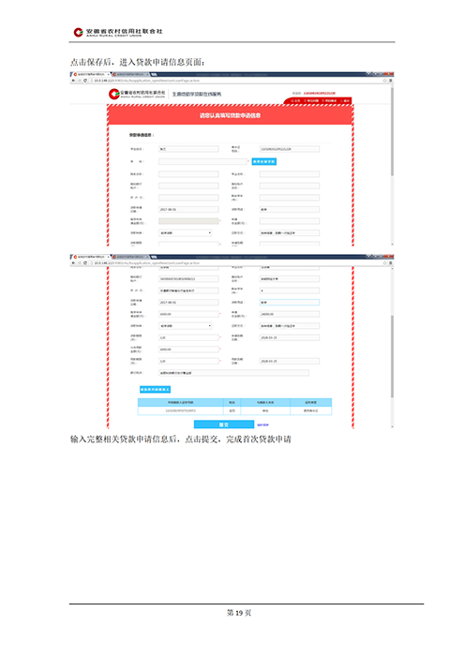Click reload icon in upper browser toolbar

tap(85, 81)
